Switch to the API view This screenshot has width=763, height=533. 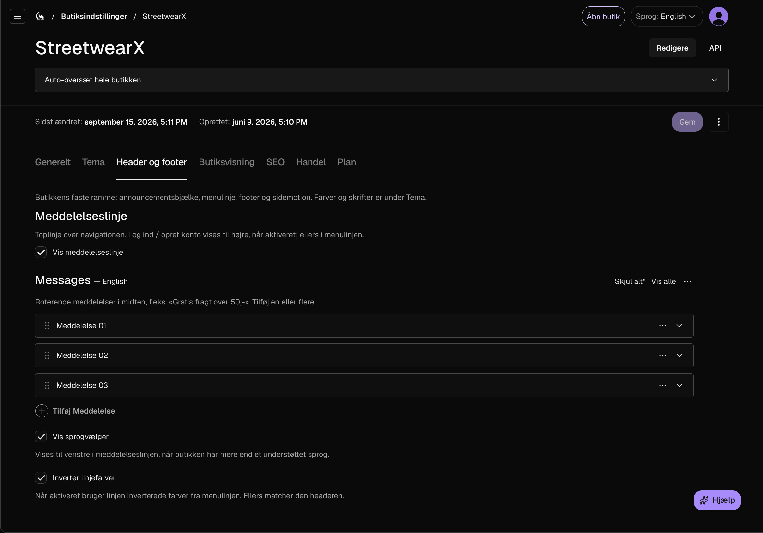pos(715,48)
